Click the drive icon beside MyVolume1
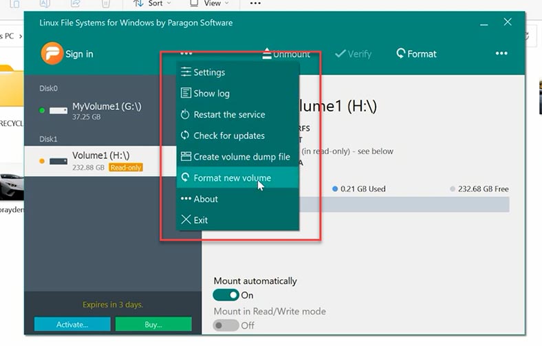 [x=58, y=111]
